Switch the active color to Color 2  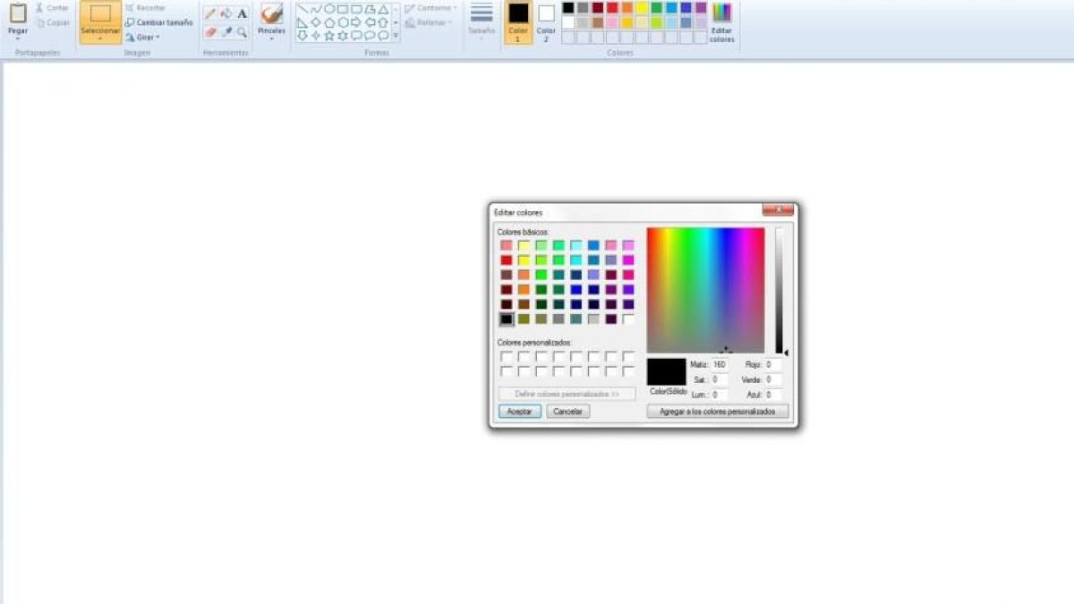point(546,21)
